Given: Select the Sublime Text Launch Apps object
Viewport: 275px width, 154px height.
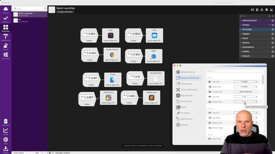Looking at the screenshot, I should coord(152,98).
